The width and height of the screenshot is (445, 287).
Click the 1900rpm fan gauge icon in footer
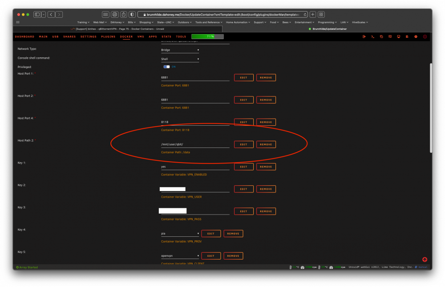pyautogui.click(x=303, y=267)
